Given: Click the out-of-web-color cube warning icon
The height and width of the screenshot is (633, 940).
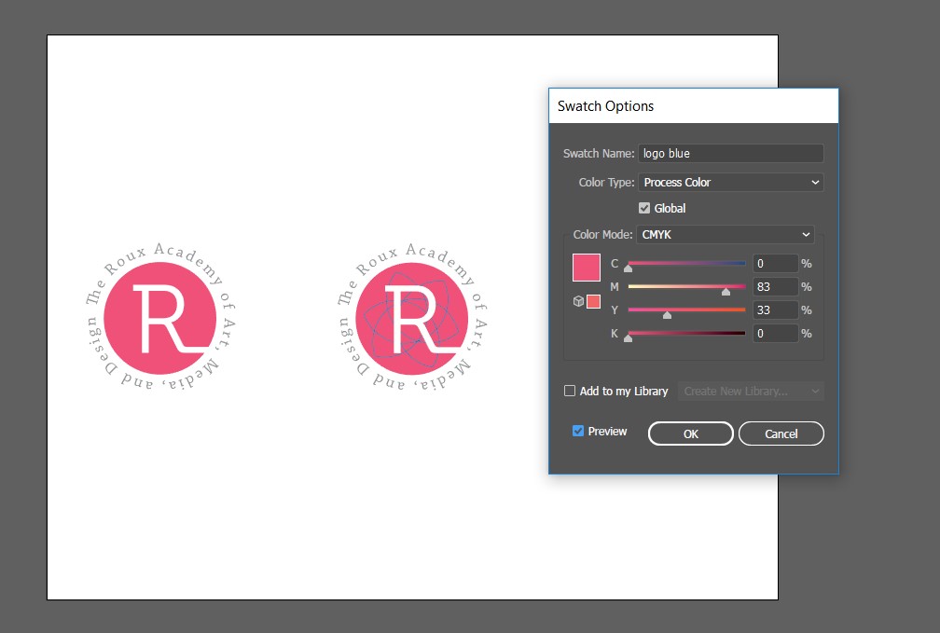Looking at the screenshot, I should pyautogui.click(x=578, y=301).
